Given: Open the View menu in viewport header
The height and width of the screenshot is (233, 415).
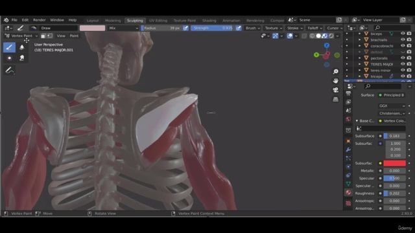Looking at the screenshot, I should (x=61, y=36).
